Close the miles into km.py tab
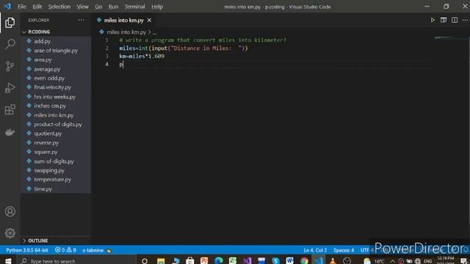Screen dimensions: 470x264 pos(149,21)
